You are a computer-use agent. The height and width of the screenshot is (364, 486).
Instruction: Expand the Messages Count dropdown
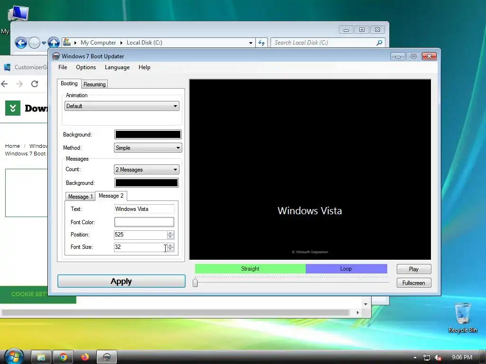[x=147, y=169]
